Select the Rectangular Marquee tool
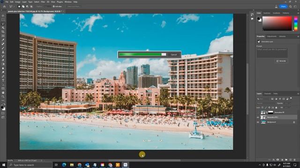 [x=3, y=20]
